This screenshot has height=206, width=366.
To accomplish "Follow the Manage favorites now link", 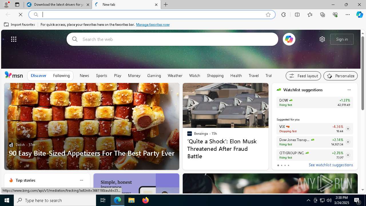I will point(153,25).
